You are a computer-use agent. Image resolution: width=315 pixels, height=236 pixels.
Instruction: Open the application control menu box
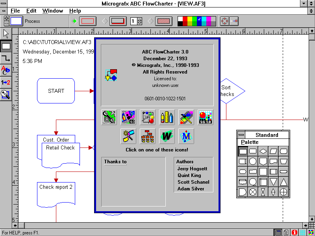click(4, 4)
